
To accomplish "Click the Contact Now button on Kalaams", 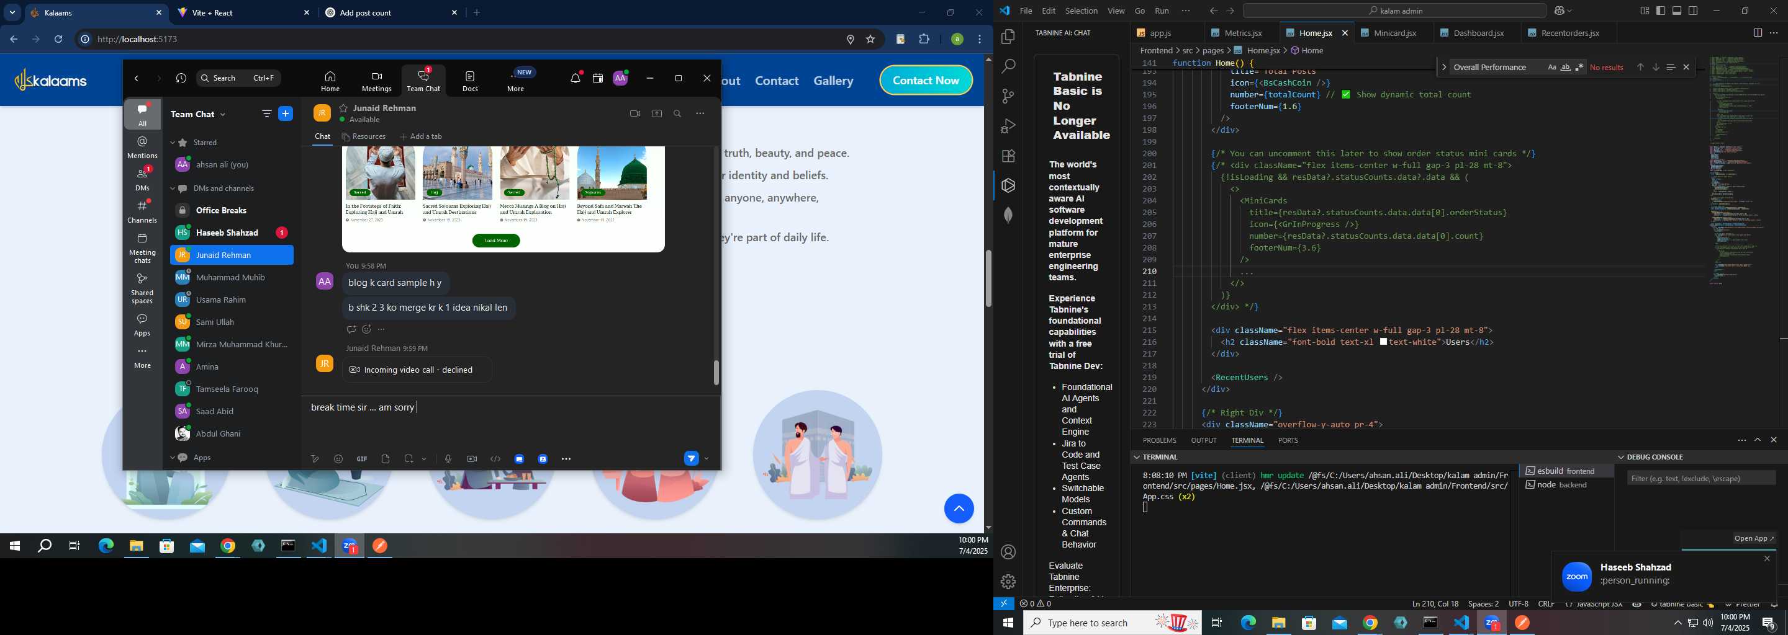I will click(x=926, y=81).
